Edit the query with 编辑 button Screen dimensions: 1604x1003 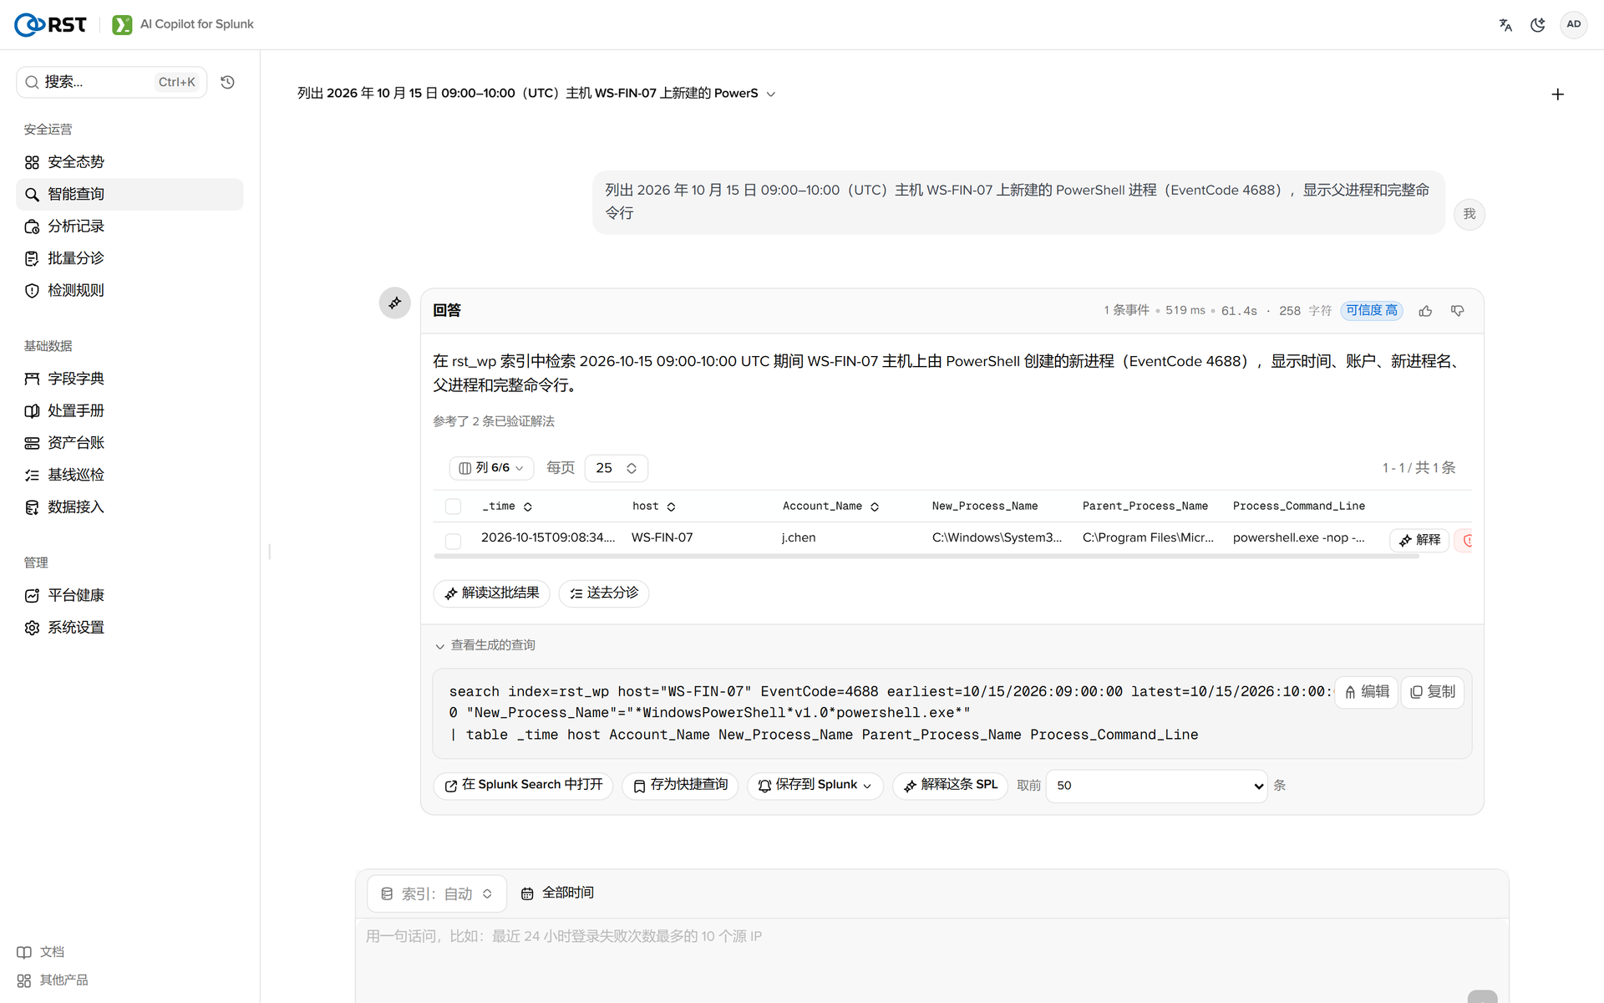(1366, 692)
